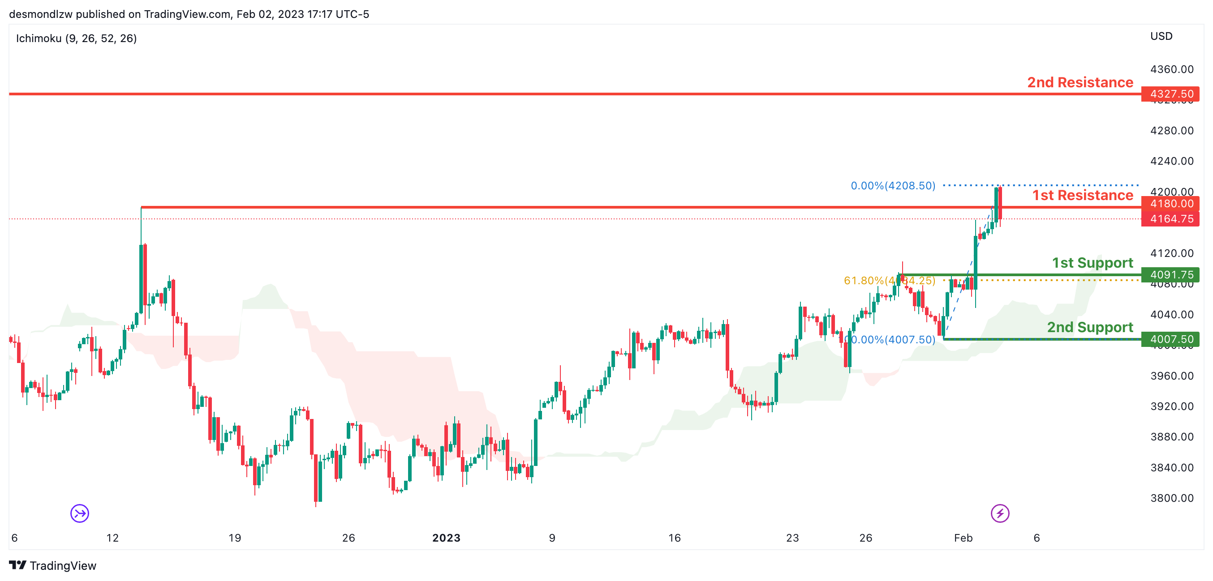Click the 4360.00 value on the price scale
The image size is (1213, 581).
point(1171,69)
